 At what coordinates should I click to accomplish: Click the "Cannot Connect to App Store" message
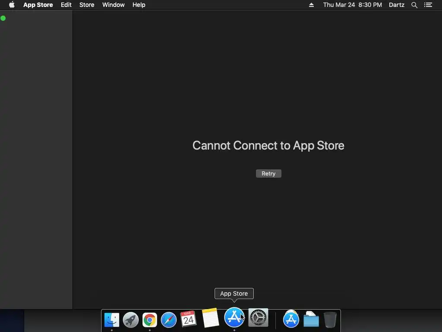click(x=268, y=146)
